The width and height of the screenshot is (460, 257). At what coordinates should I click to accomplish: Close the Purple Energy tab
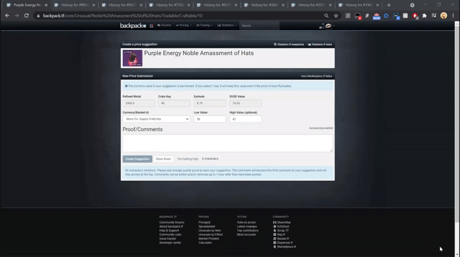click(x=46, y=5)
